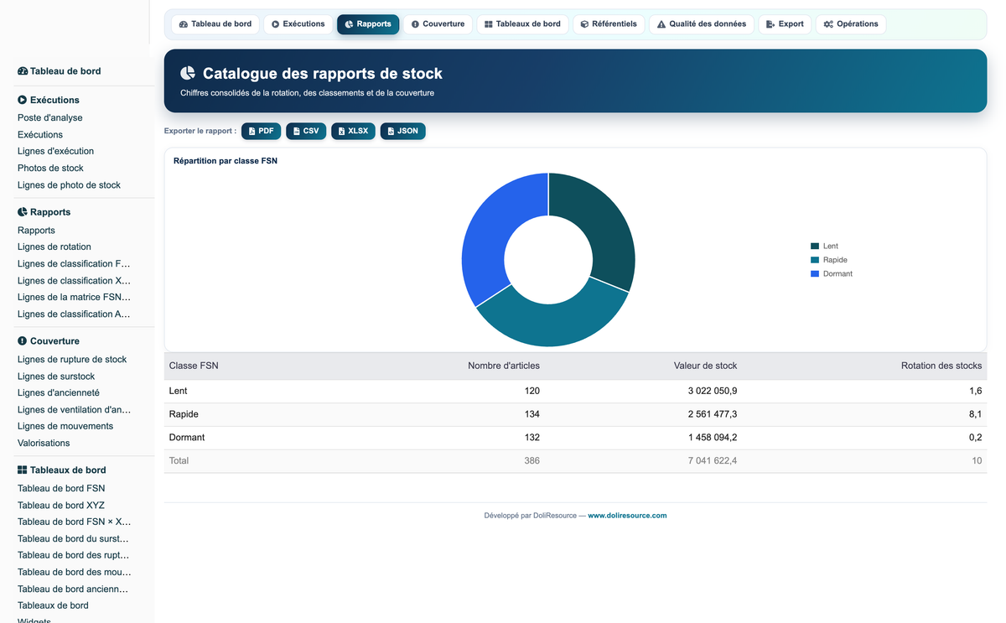Click the play icon beside sidebar Exécutions
Viewport: 1006px width, 623px height.
(22, 100)
